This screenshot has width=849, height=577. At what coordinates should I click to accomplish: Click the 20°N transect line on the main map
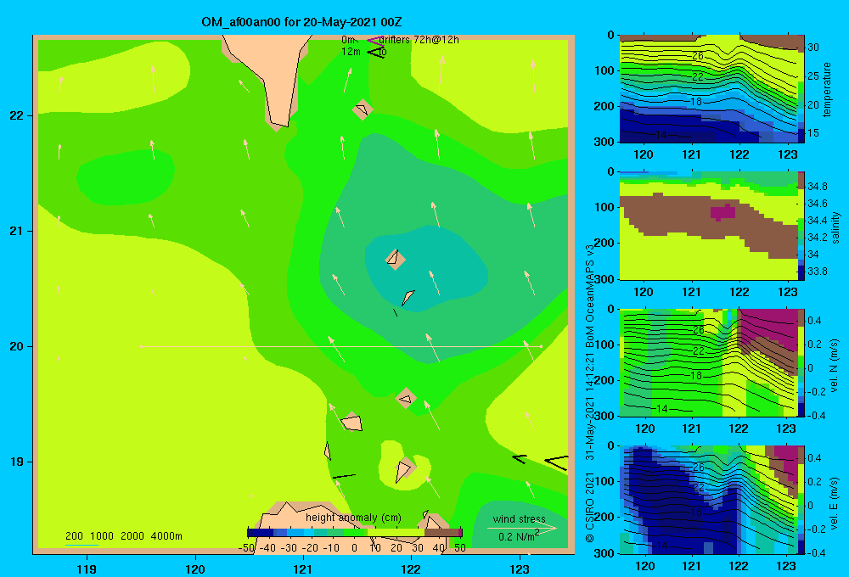pyautogui.click(x=341, y=346)
